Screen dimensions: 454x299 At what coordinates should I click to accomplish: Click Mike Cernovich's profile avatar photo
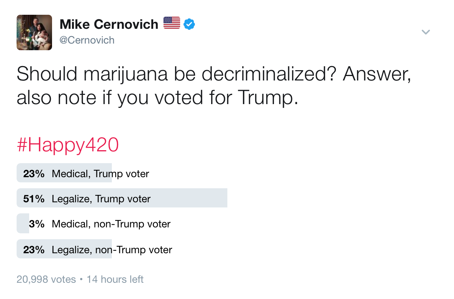tap(34, 32)
